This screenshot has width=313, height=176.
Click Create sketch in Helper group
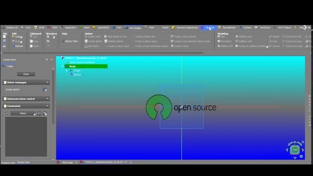pyautogui.click(x=93, y=41)
